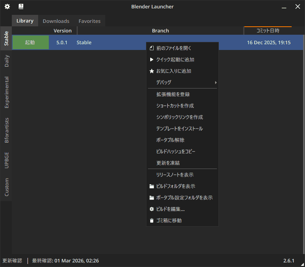
Task: Open the Favorites tab
Action: pyautogui.click(x=90, y=21)
